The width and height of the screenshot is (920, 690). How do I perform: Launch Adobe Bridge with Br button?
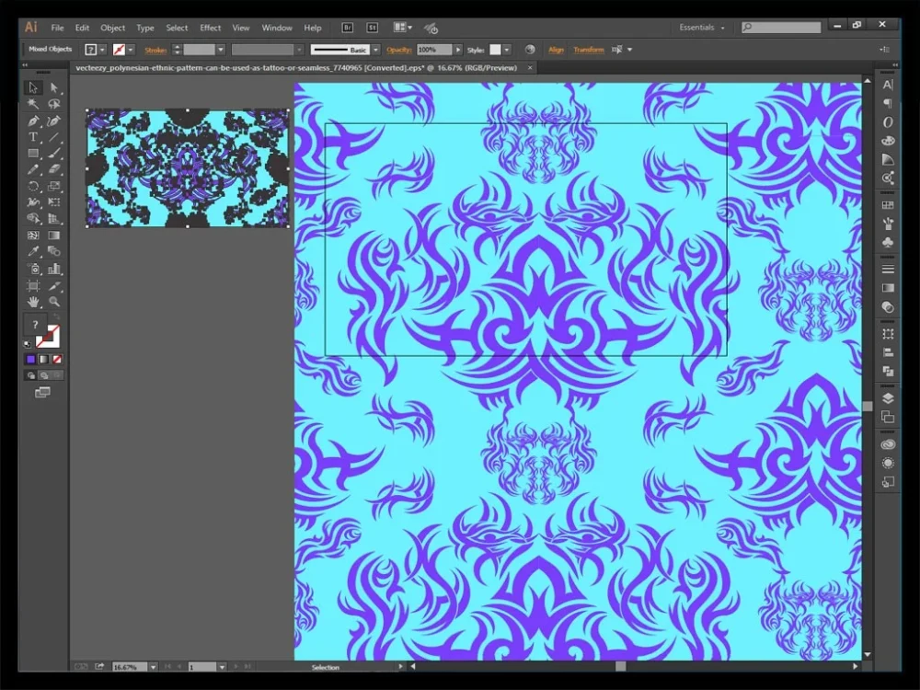click(348, 28)
